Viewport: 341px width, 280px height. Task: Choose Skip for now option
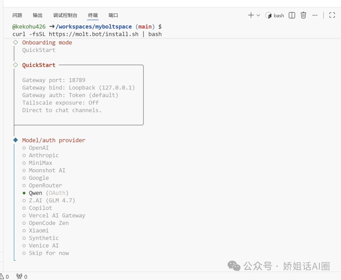49,253
